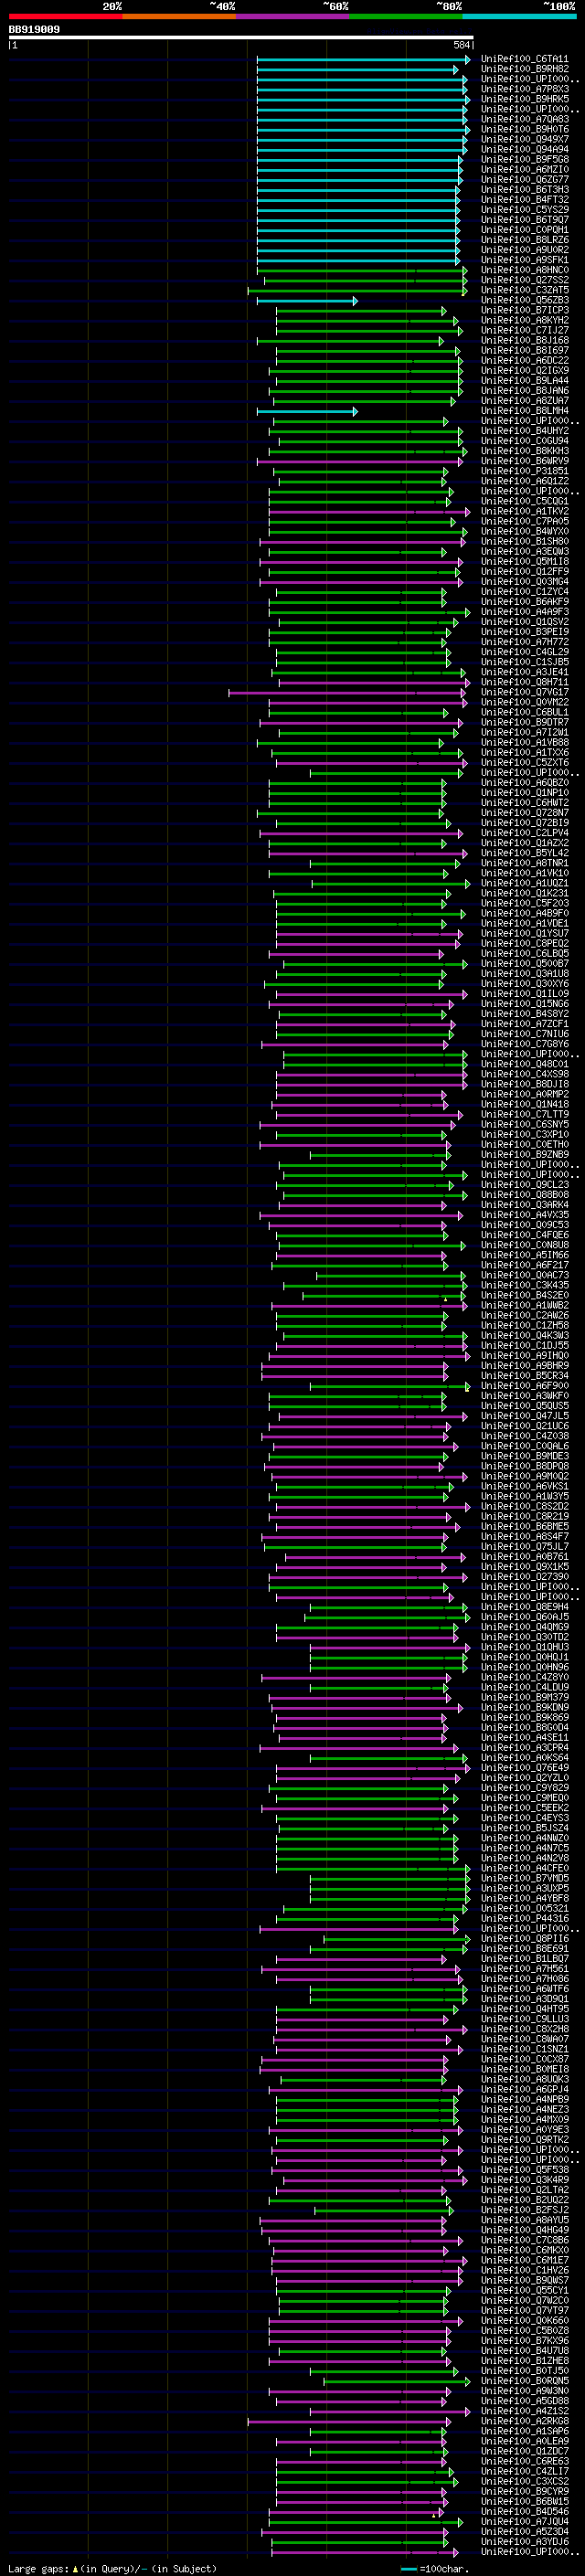Select label UniRef100_Q949X7

pyautogui.click(x=524, y=139)
